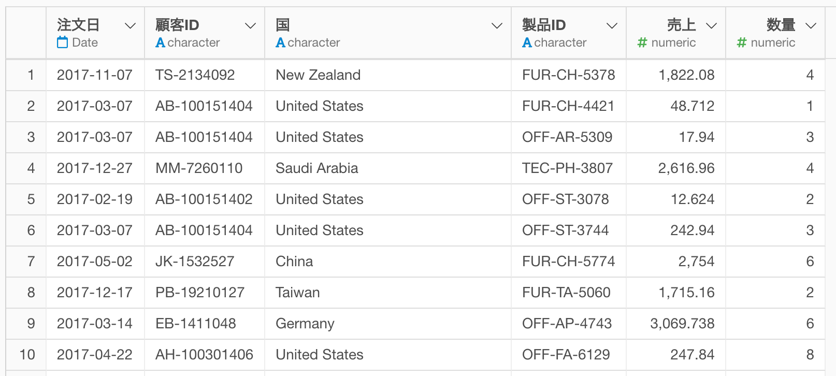Select the 売上 column header title

tap(681, 25)
